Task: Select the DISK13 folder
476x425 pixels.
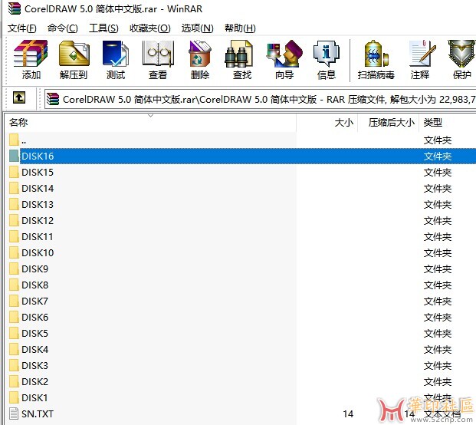Action: tap(38, 205)
